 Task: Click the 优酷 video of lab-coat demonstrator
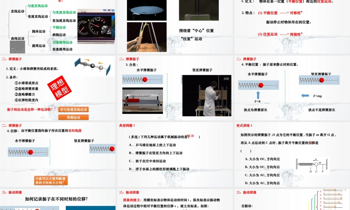coord(207,96)
